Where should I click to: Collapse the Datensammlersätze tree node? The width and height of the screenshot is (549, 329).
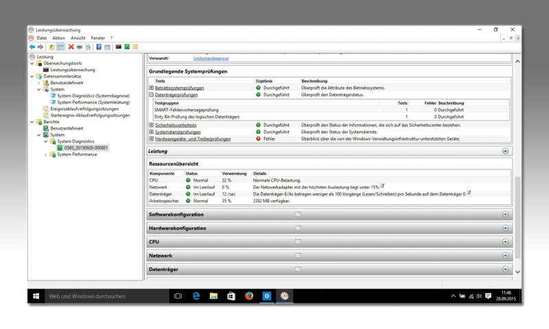pos(32,76)
